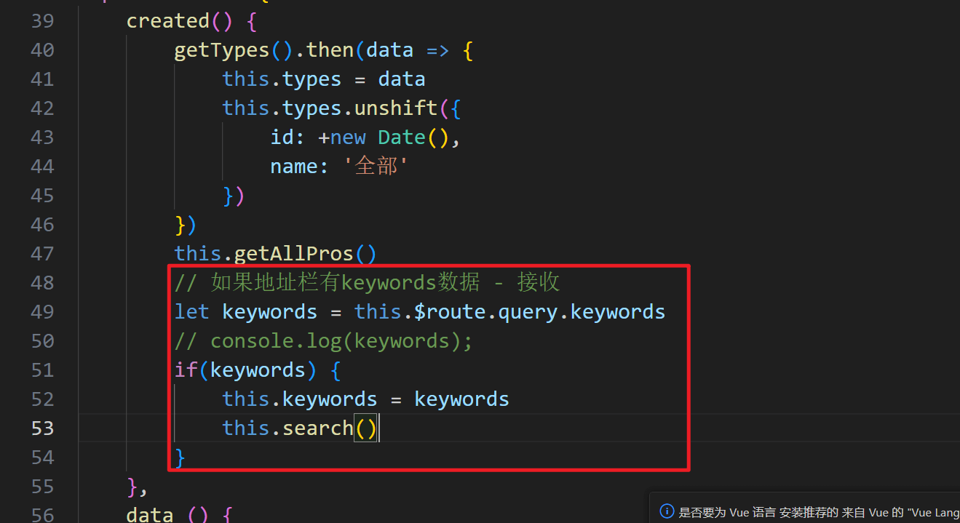Click the blue closing brace on line 54

tap(181, 458)
